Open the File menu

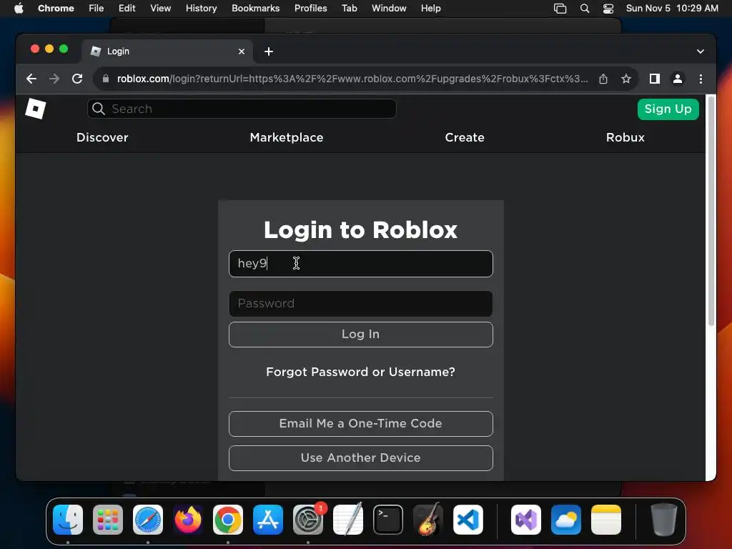pyautogui.click(x=97, y=9)
